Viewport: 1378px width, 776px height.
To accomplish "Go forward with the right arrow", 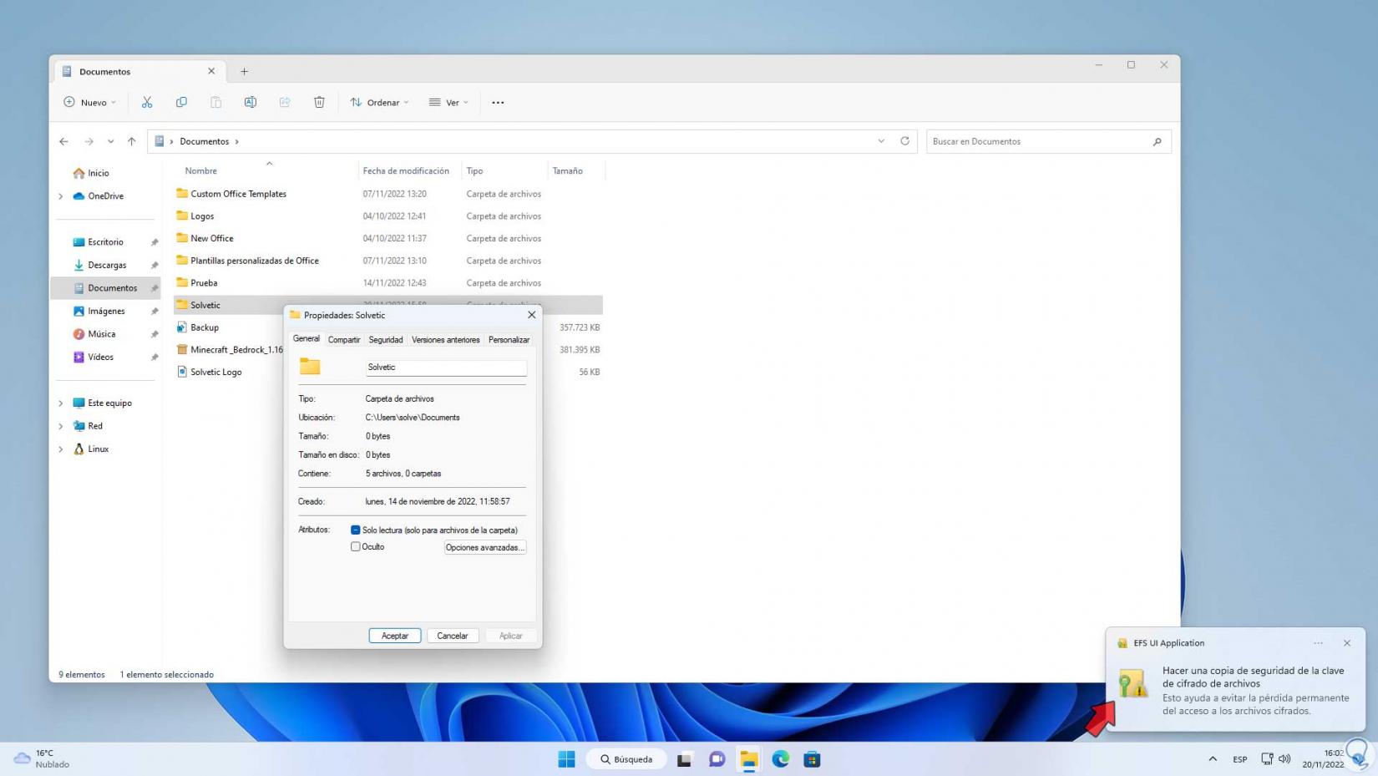I will pyautogui.click(x=89, y=141).
